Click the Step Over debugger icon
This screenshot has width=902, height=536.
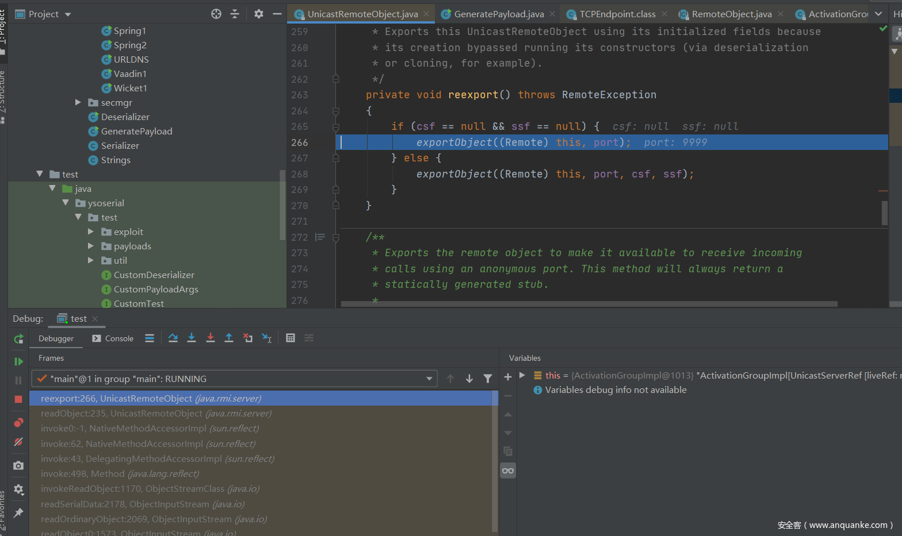pos(173,338)
